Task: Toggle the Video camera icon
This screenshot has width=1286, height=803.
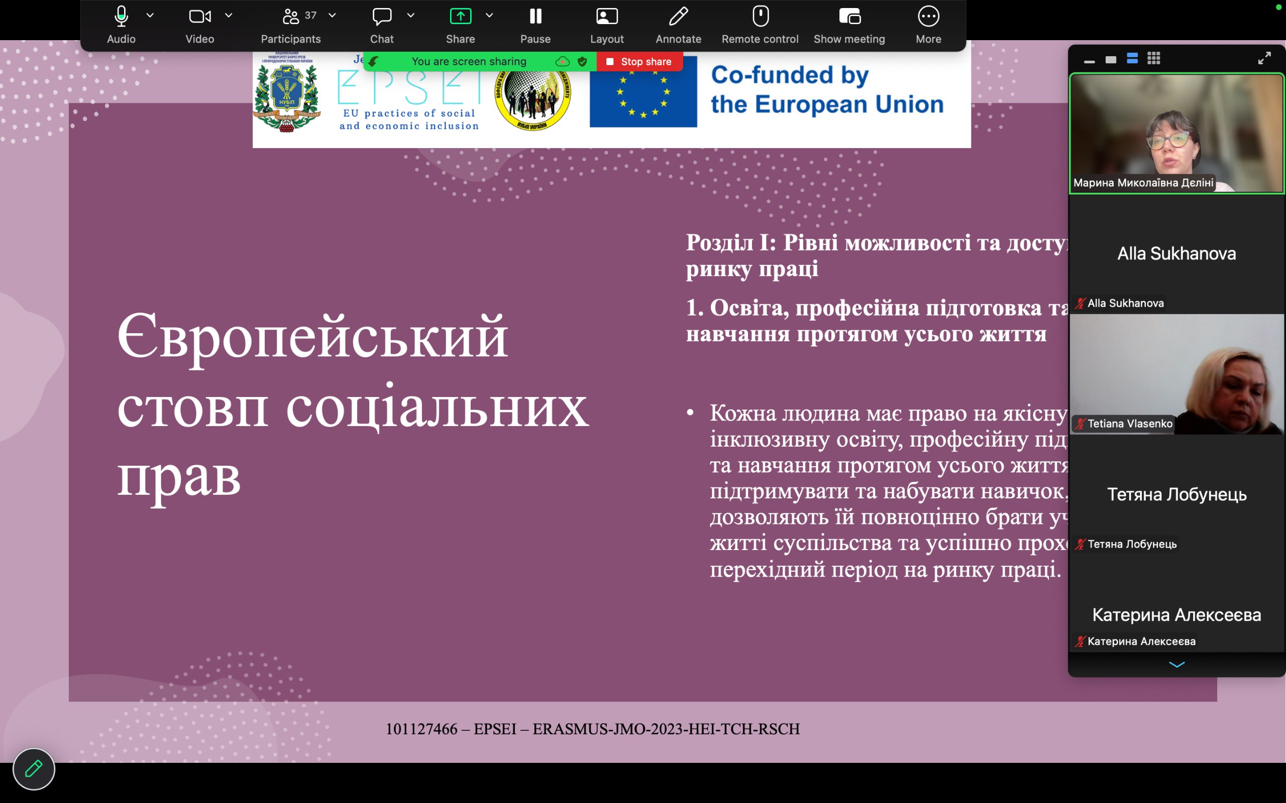Action: tap(200, 17)
